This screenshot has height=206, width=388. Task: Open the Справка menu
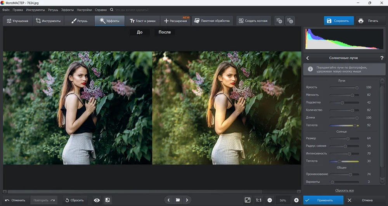point(101,10)
